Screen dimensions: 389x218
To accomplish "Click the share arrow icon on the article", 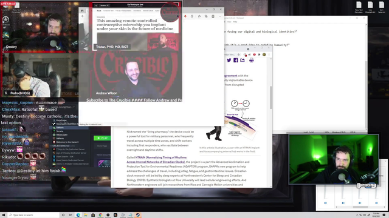I will point(243,60).
